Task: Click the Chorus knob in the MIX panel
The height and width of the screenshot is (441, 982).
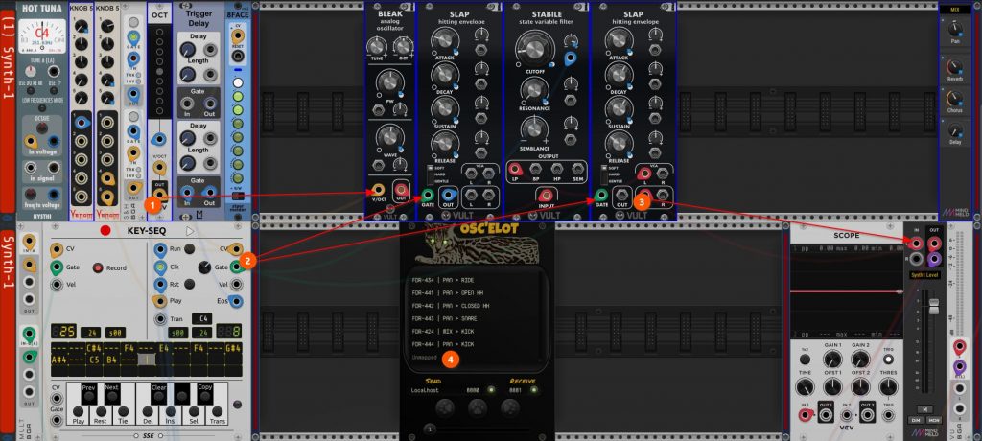Action: tap(954, 98)
